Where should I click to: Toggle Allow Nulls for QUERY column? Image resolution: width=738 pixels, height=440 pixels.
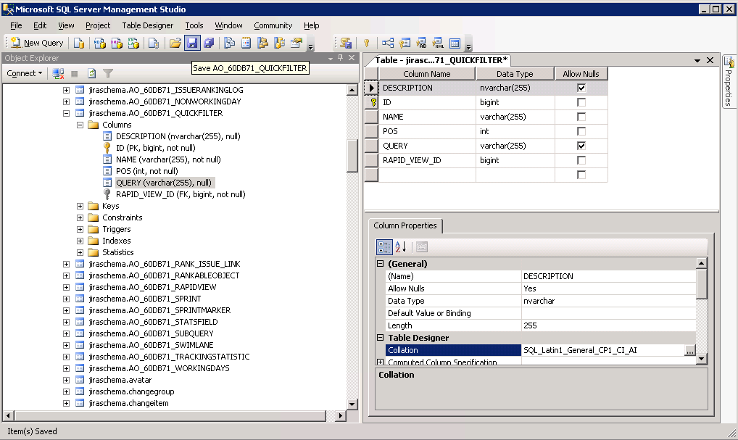click(x=581, y=146)
